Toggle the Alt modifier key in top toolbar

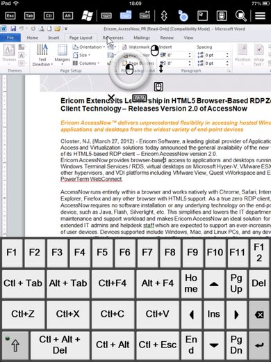click(x=67, y=16)
